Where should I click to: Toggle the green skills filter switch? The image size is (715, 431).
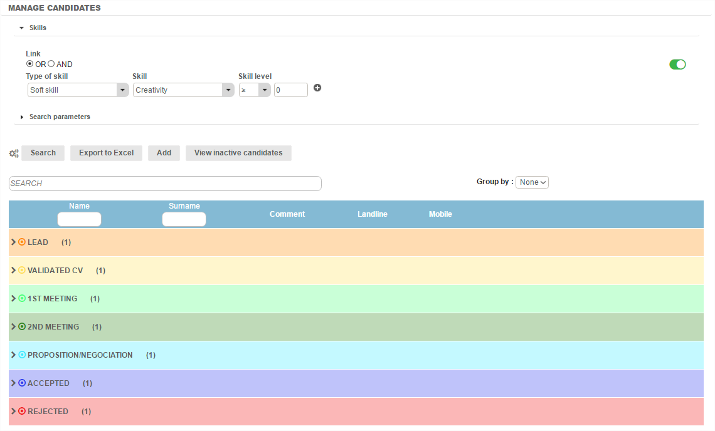[x=677, y=65]
